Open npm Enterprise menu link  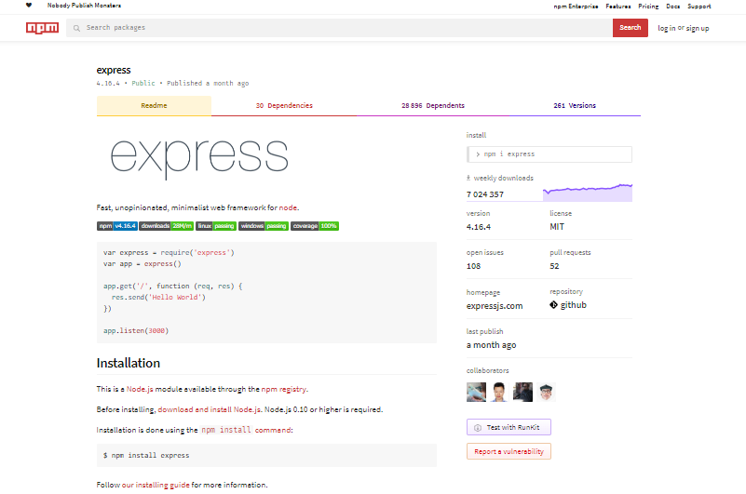click(x=576, y=7)
